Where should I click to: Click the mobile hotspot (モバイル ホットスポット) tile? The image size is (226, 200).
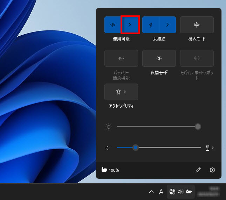[x=197, y=58]
